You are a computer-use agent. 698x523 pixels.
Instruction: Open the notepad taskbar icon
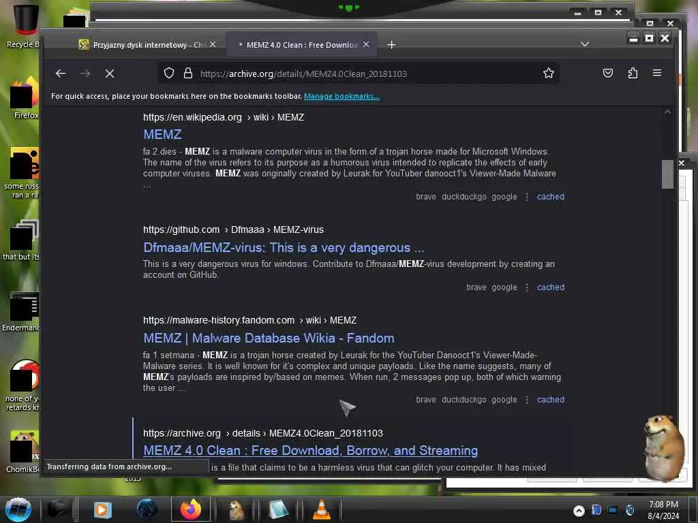278,509
